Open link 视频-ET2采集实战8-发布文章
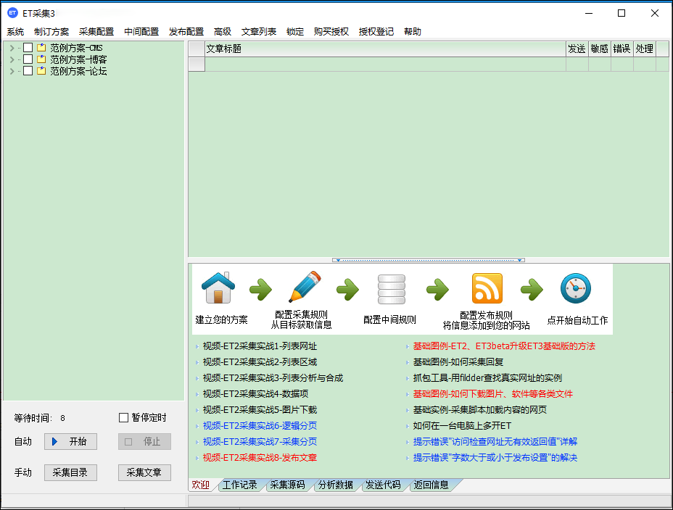Screen dimensions: 673x510 pos(260,458)
